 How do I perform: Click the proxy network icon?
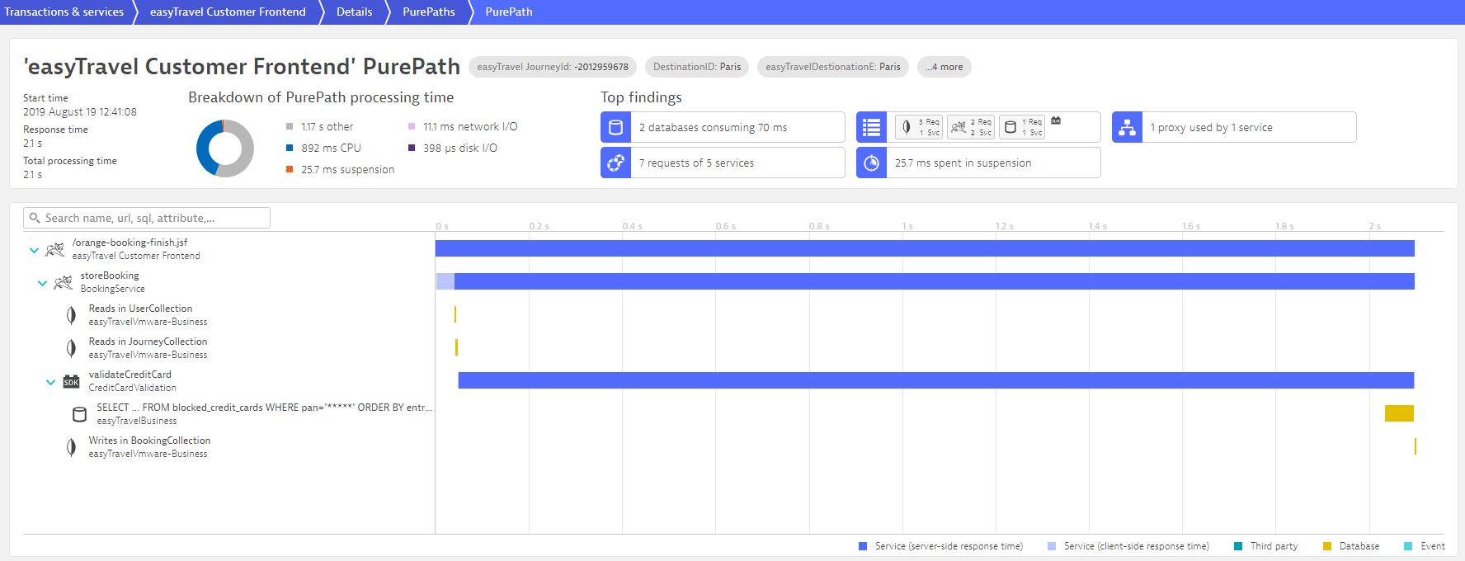pyautogui.click(x=1127, y=127)
